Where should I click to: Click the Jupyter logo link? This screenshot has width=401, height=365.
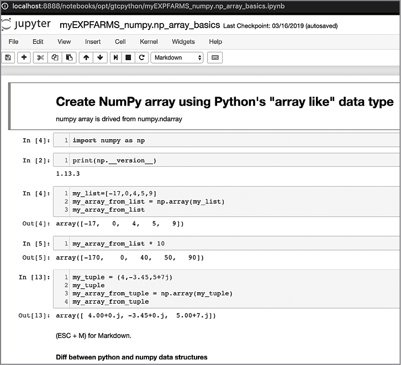(26, 25)
